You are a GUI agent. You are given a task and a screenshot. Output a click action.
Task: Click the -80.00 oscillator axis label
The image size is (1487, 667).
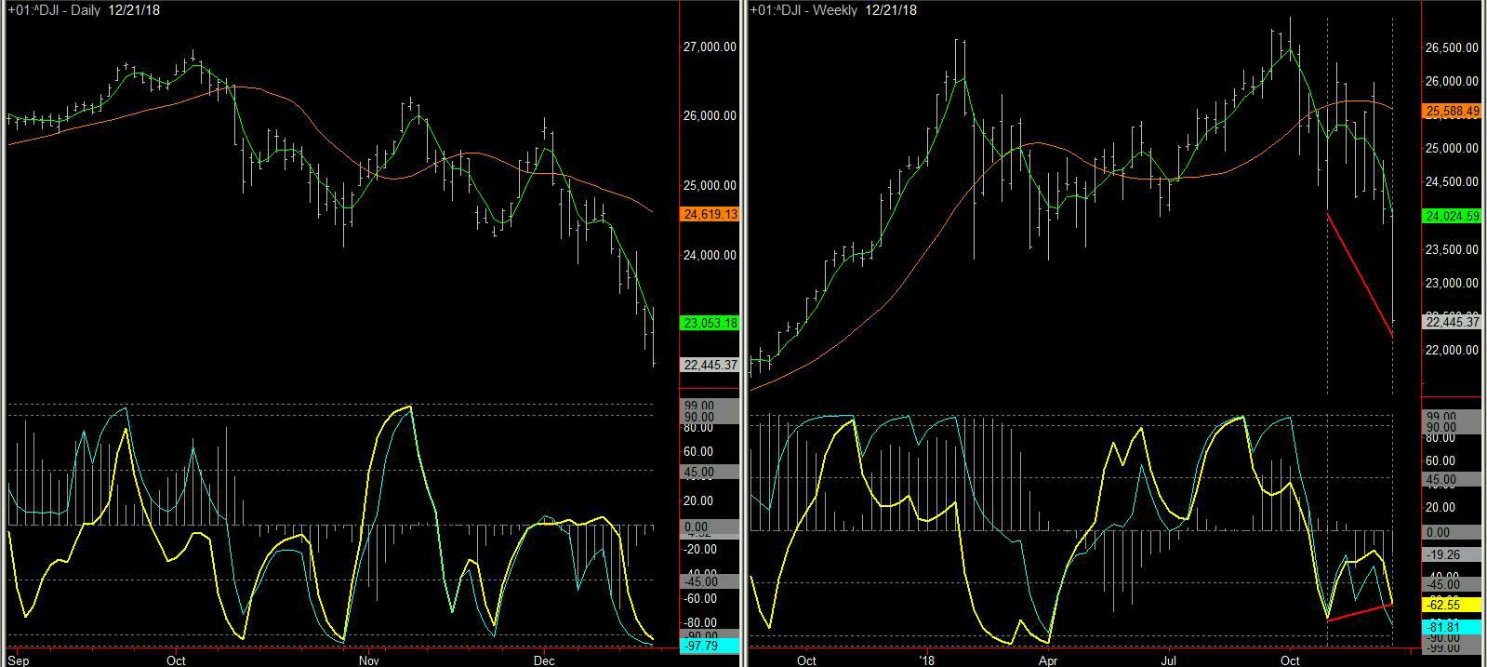click(x=698, y=622)
